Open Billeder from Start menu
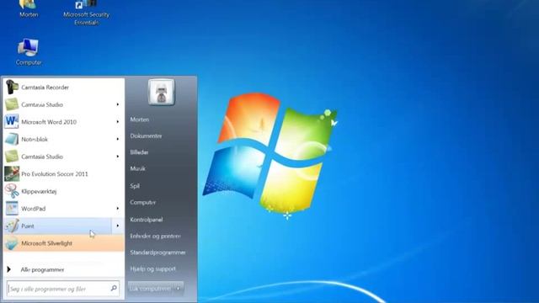539x303 pixels. point(139,152)
